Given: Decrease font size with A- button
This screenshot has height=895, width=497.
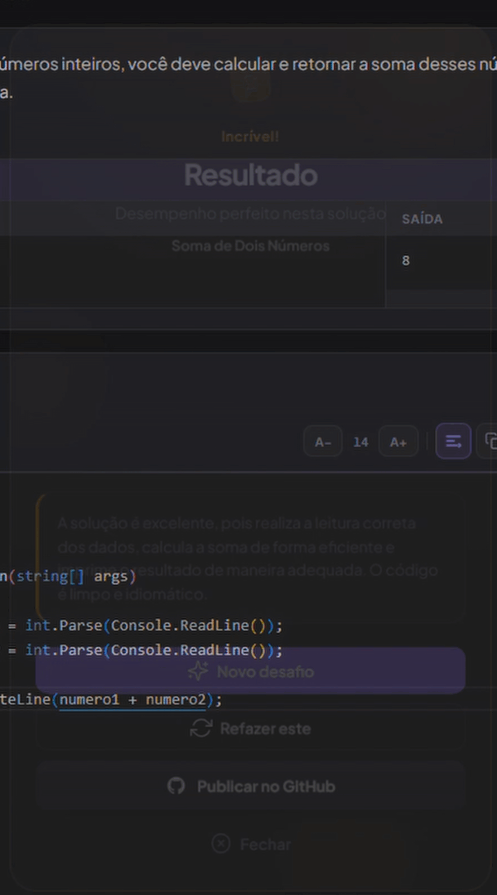Looking at the screenshot, I should (x=323, y=442).
